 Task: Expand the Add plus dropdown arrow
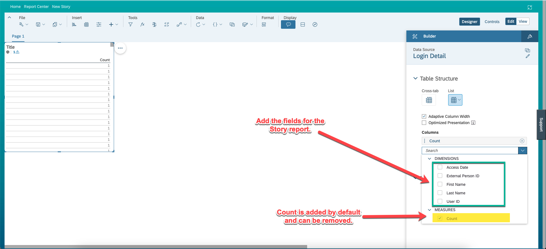pos(117,24)
